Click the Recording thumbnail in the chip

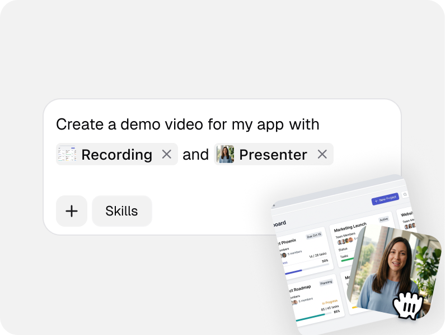pyautogui.click(x=67, y=154)
